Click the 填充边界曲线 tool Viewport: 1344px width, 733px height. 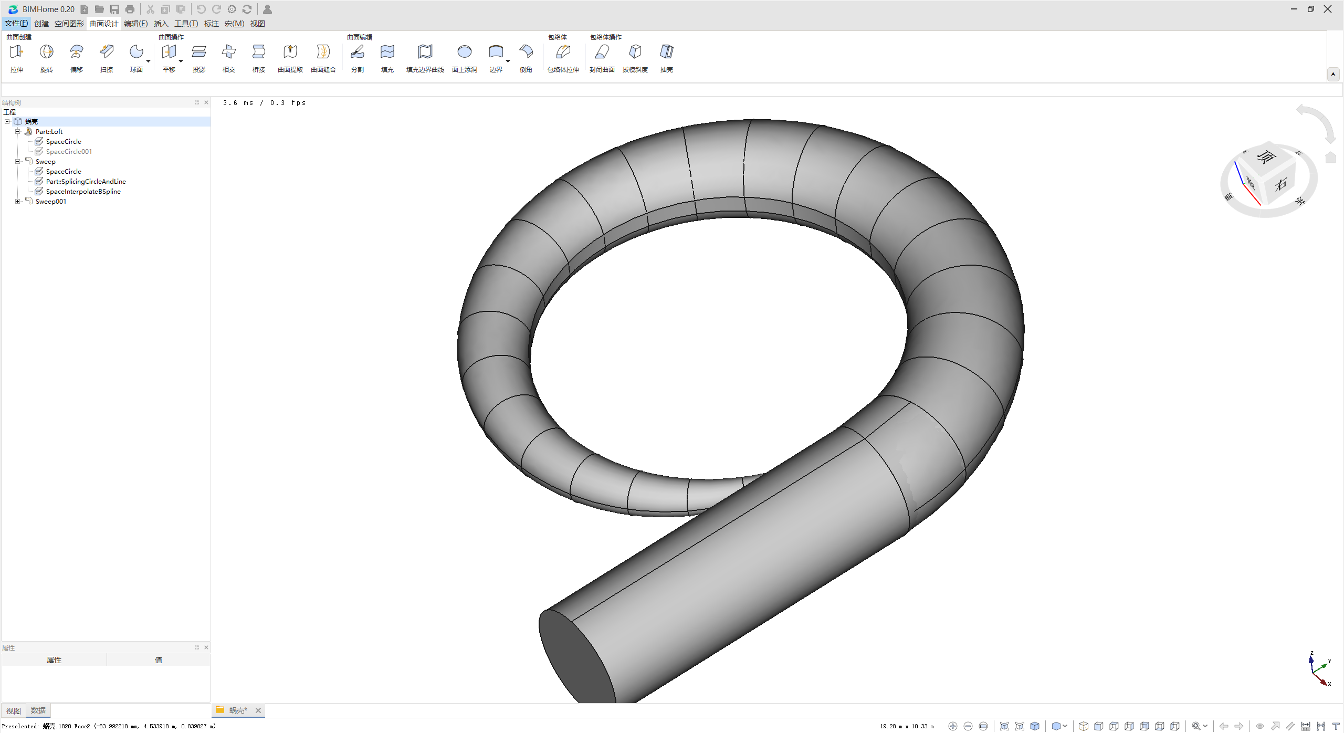(425, 58)
